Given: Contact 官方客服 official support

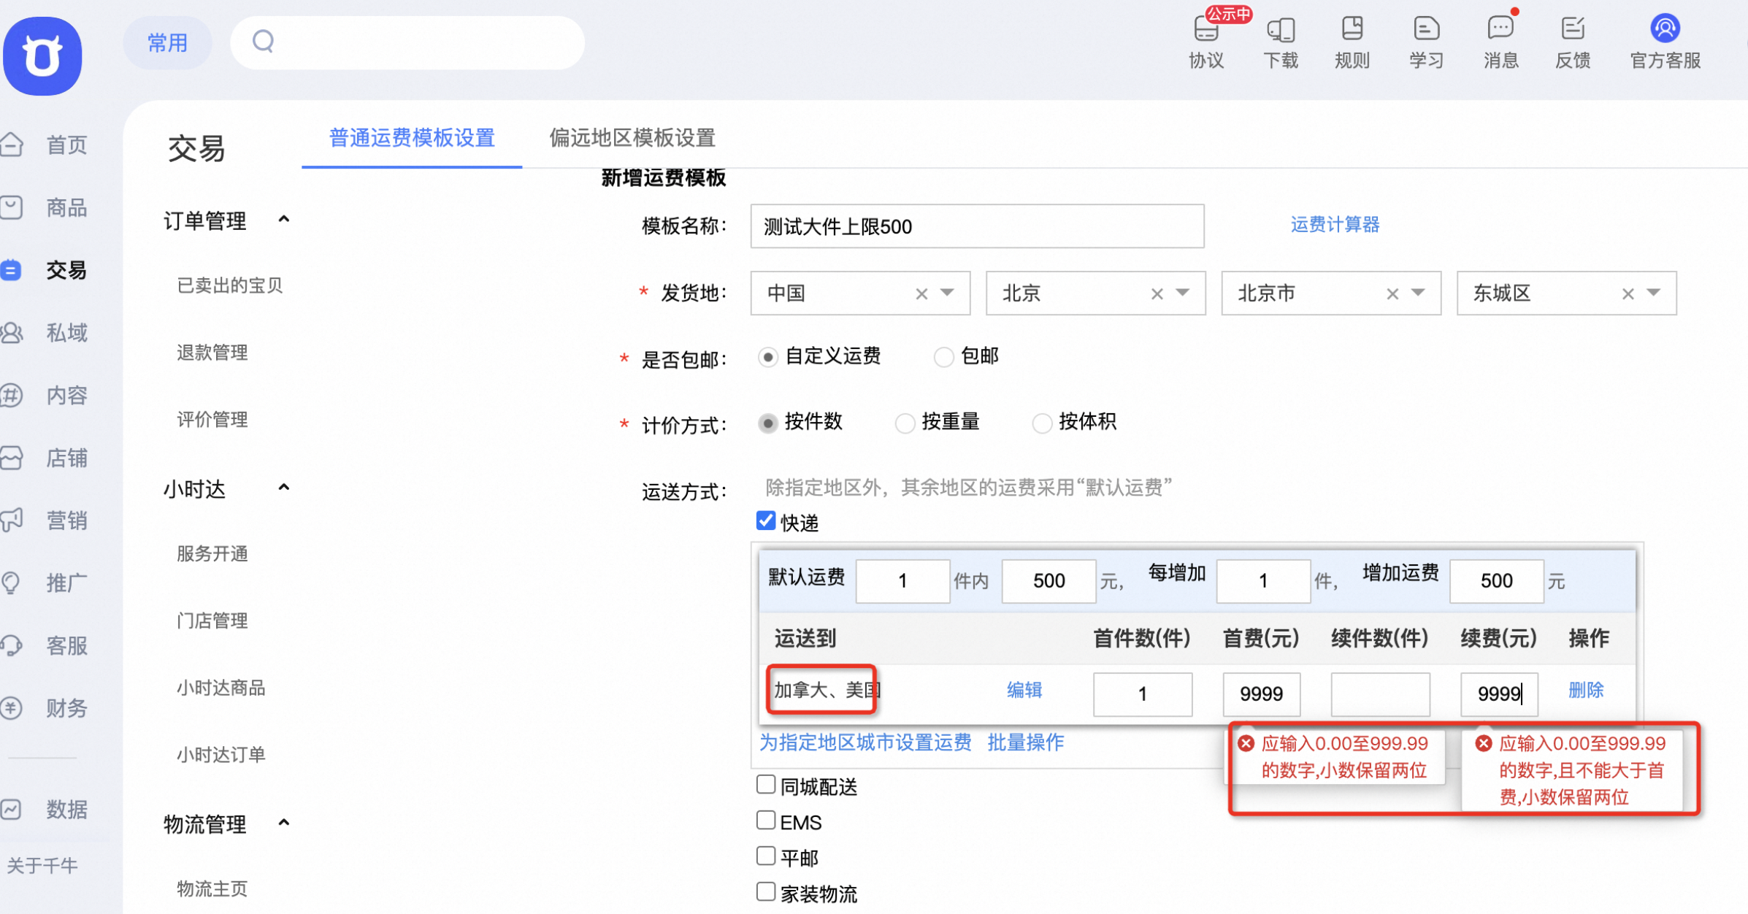Looking at the screenshot, I should tap(1665, 42).
